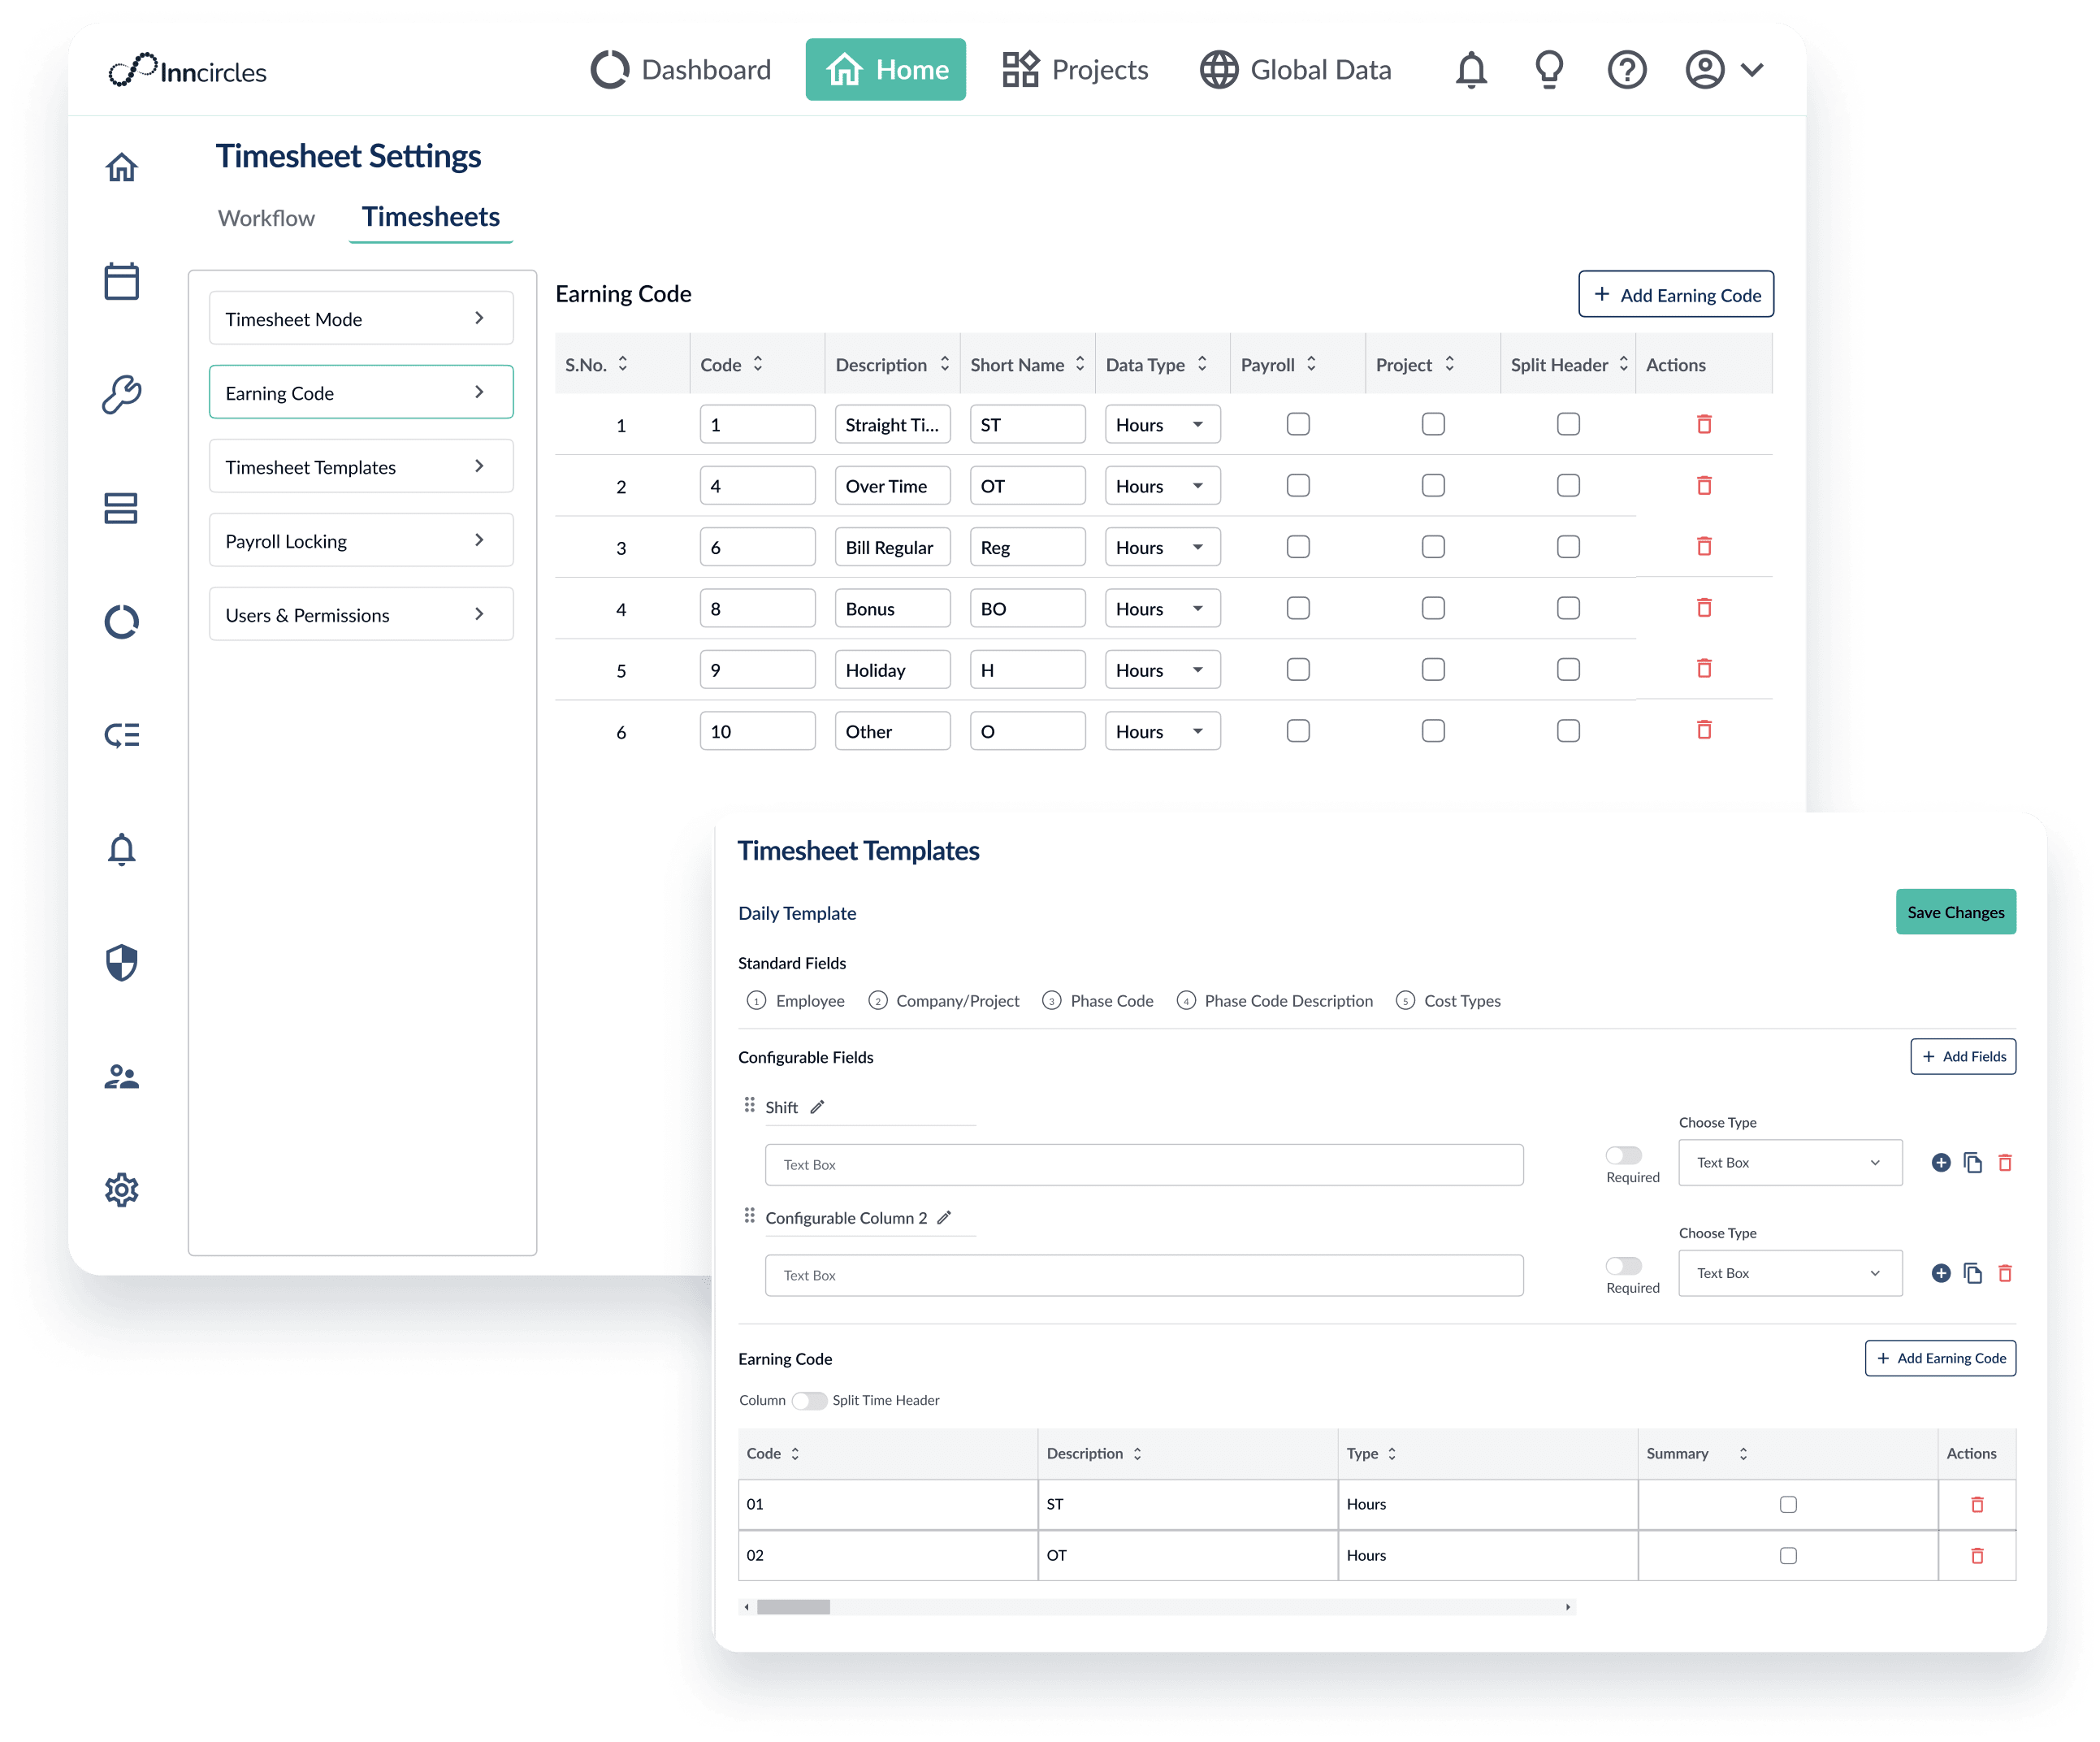Check Payroll box for Straight Time row
The image size is (2100, 1742).
pyautogui.click(x=1298, y=424)
